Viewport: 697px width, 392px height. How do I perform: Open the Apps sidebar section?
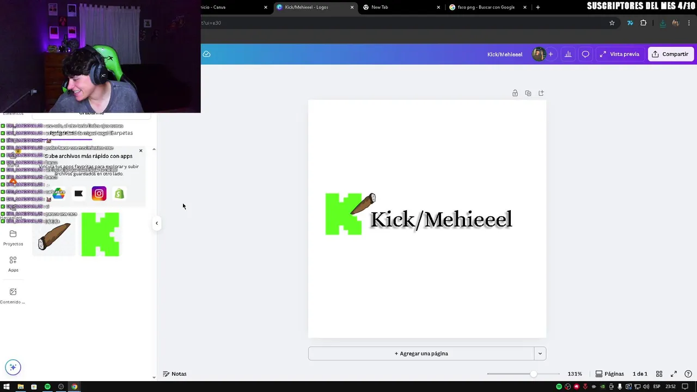click(x=13, y=264)
